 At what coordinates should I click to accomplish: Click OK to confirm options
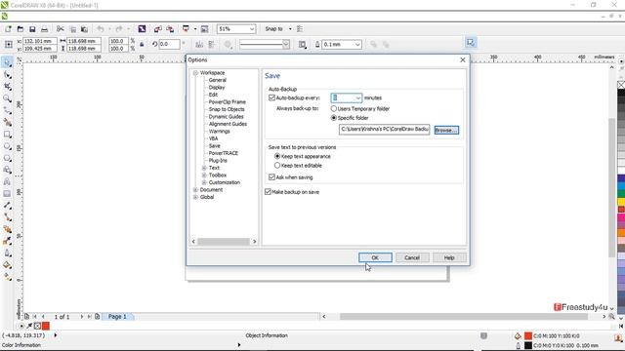point(375,257)
